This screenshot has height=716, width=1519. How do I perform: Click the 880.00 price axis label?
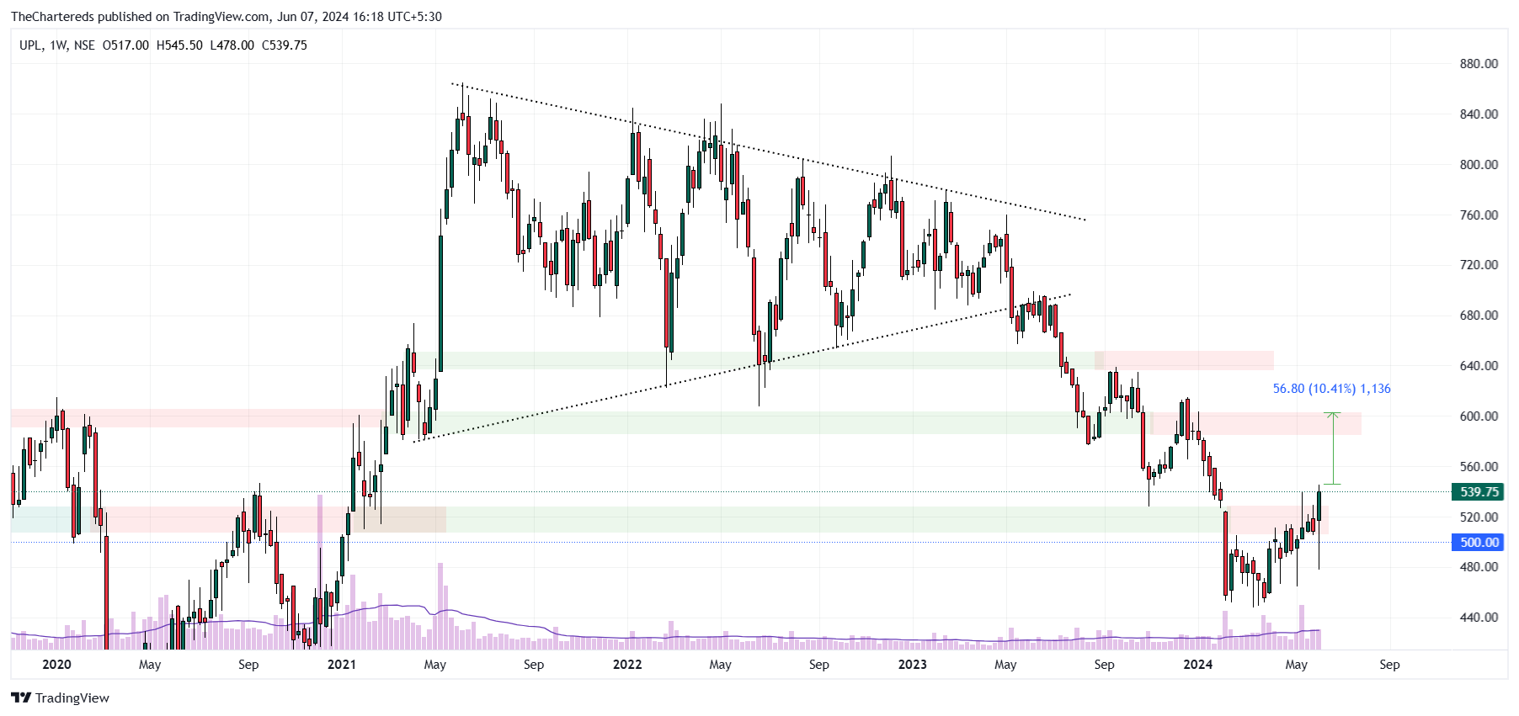pos(1479,64)
